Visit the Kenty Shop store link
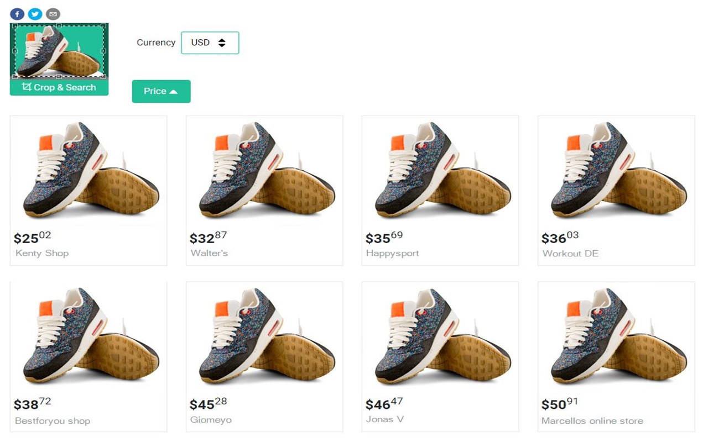Screen dimensions: 708x442 tap(42, 253)
